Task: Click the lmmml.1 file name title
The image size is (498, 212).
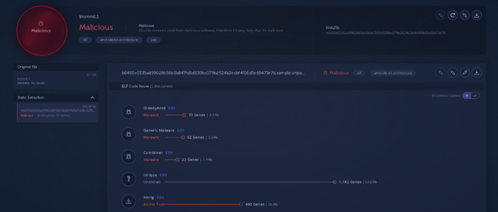Action: [89, 17]
